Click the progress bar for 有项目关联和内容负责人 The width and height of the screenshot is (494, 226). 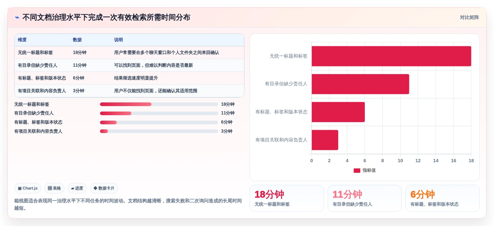tap(159, 132)
